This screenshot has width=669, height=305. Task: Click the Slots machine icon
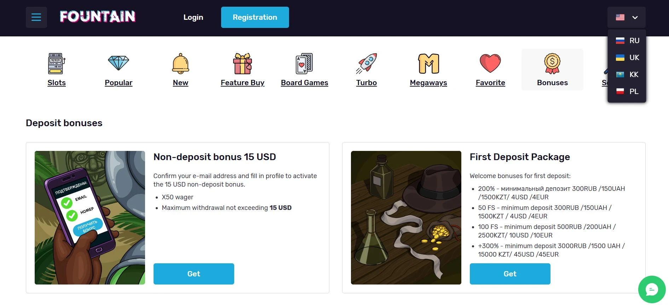[57, 64]
